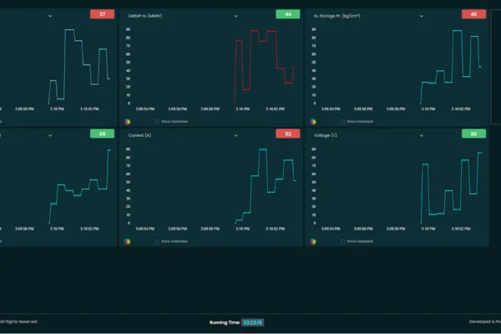Open color wheel icon under H₂ Storage chart

pos(312,121)
